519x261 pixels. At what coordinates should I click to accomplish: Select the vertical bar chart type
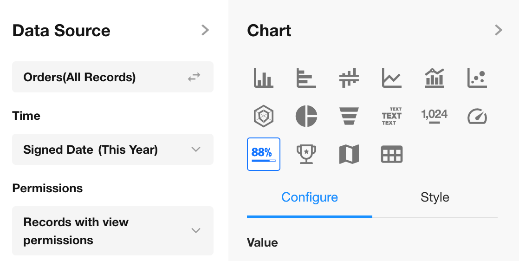click(x=263, y=78)
